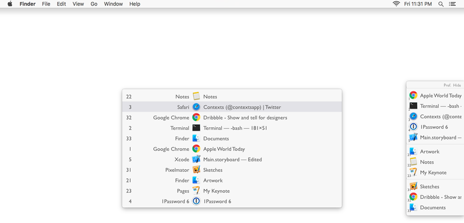The image size is (464, 223).
Task: Click My Keynote Pages icon in sidebar
Action: tap(413, 173)
